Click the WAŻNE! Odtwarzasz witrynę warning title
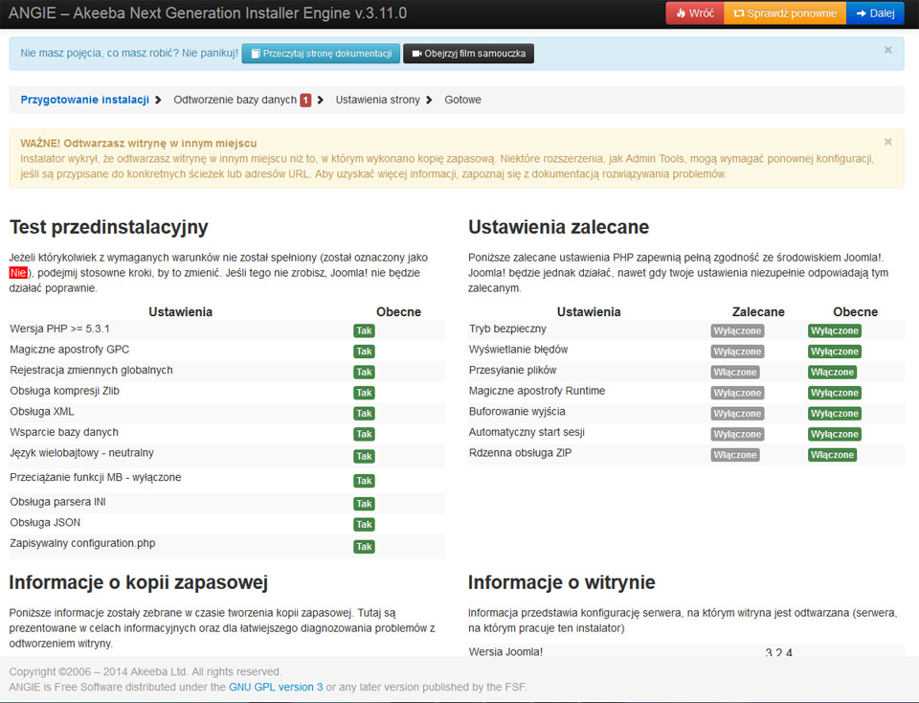The width and height of the screenshot is (919, 703). click(138, 143)
